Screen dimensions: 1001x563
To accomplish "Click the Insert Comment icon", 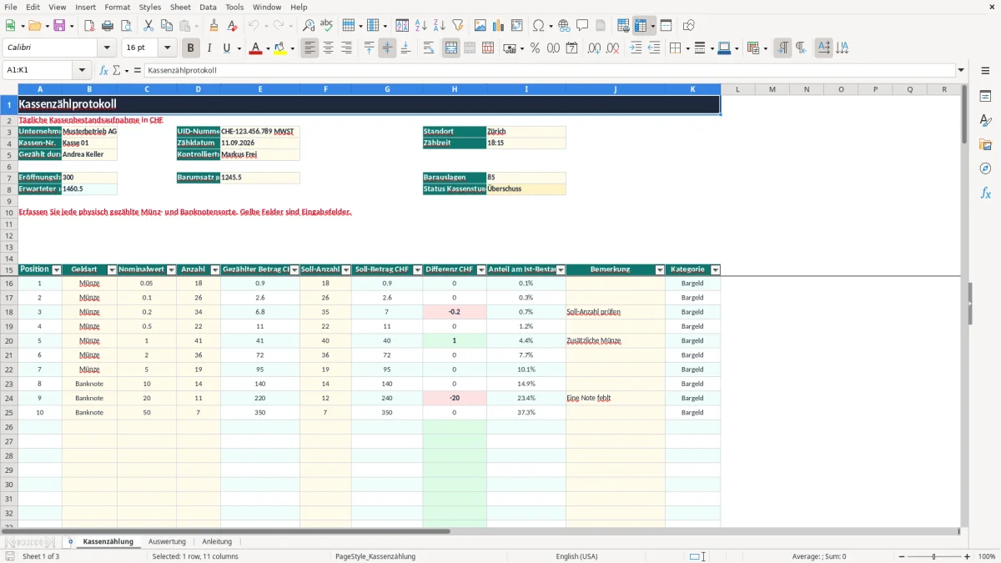I will pyautogui.click(x=582, y=26).
